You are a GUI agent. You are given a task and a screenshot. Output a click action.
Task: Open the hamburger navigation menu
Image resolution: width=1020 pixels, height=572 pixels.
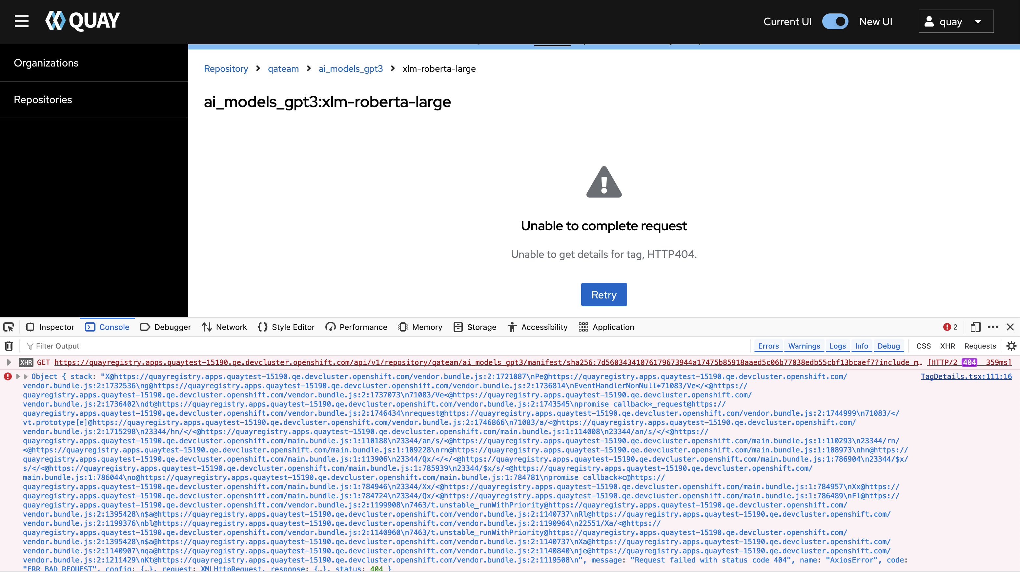click(x=21, y=21)
